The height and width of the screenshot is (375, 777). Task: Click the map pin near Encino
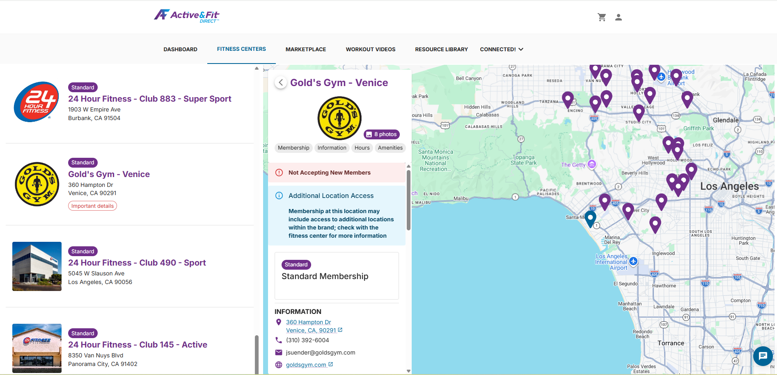coord(568,100)
